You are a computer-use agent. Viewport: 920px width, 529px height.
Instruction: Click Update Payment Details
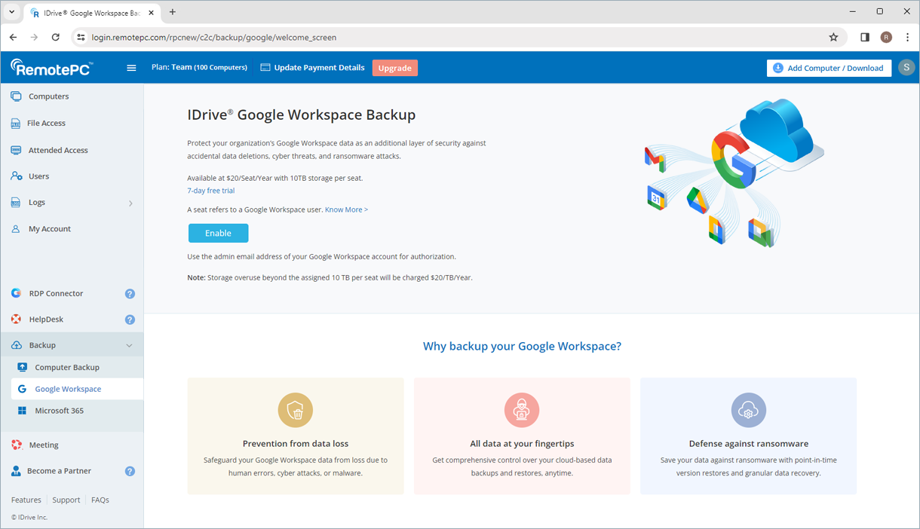312,68
